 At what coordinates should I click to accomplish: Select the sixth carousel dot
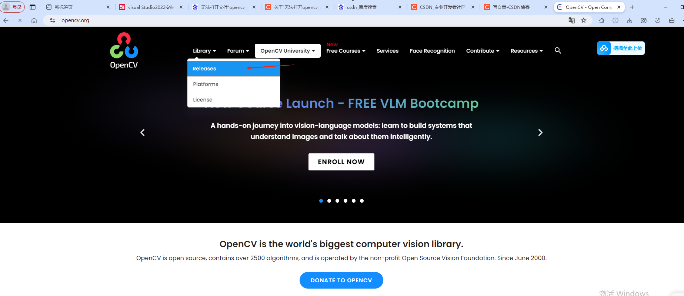coord(362,201)
